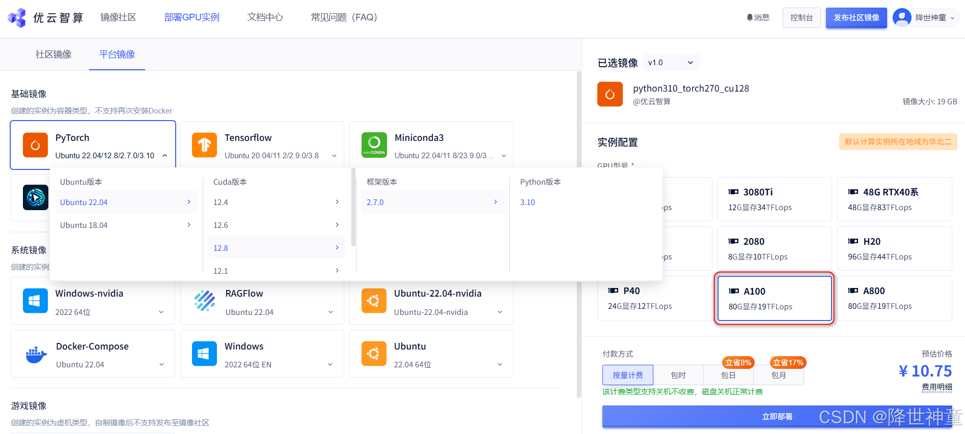965x434 pixels.
Task: Click the Cuda version list scrollbar
Action: click(353, 208)
